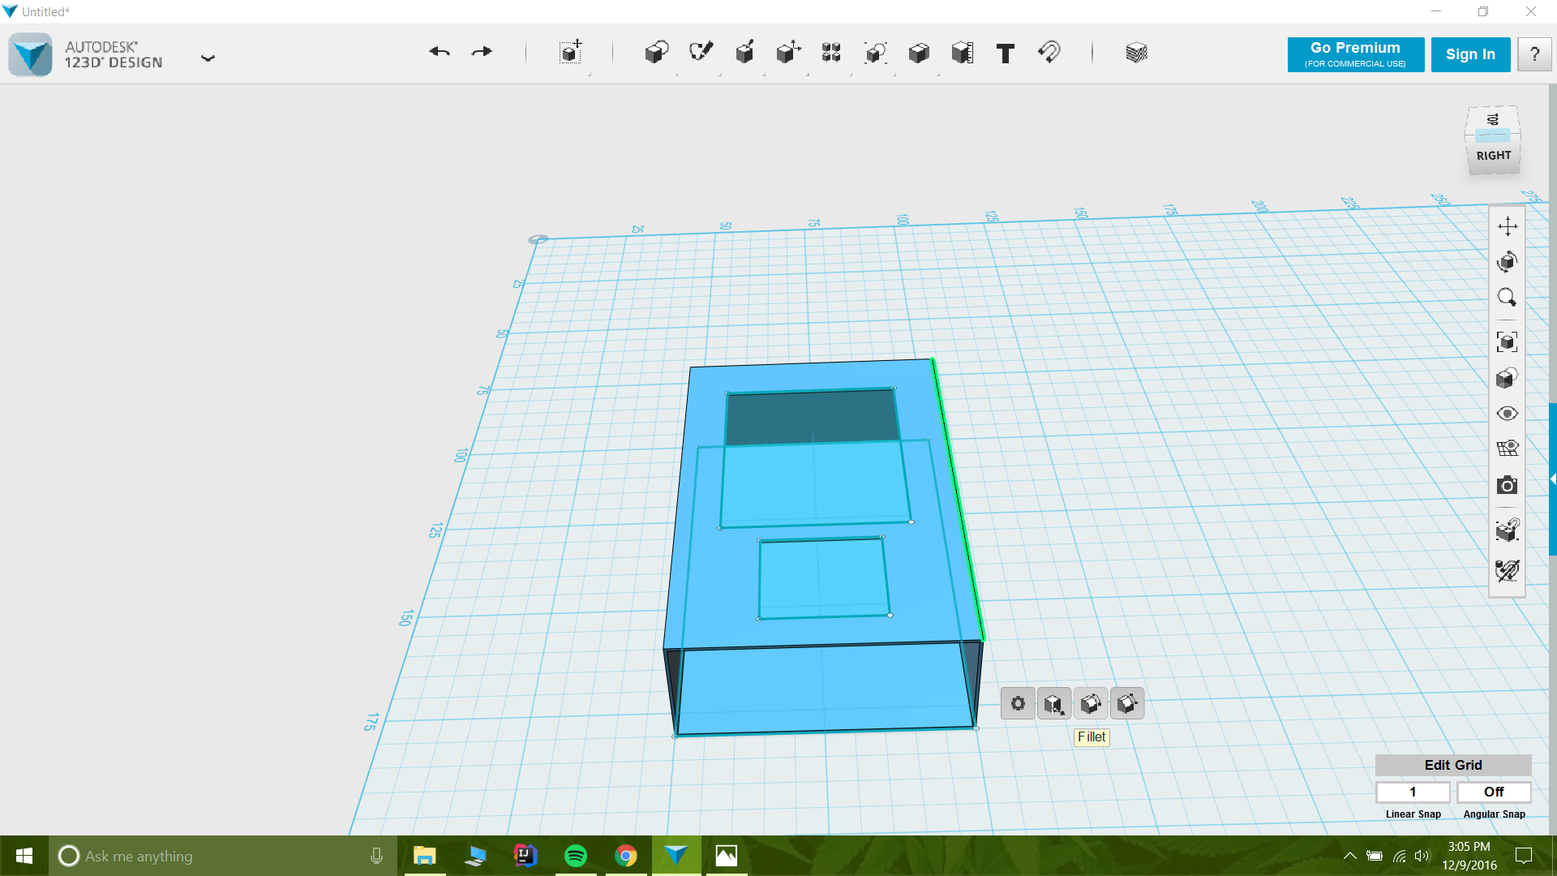1557x876 pixels.
Task: Click the Tweak tool in context toolbar
Action: pyautogui.click(x=1054, y=703)
